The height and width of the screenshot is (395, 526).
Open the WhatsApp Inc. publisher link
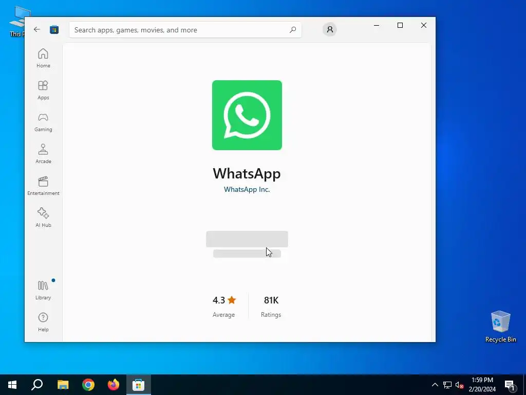pos(247,189)
